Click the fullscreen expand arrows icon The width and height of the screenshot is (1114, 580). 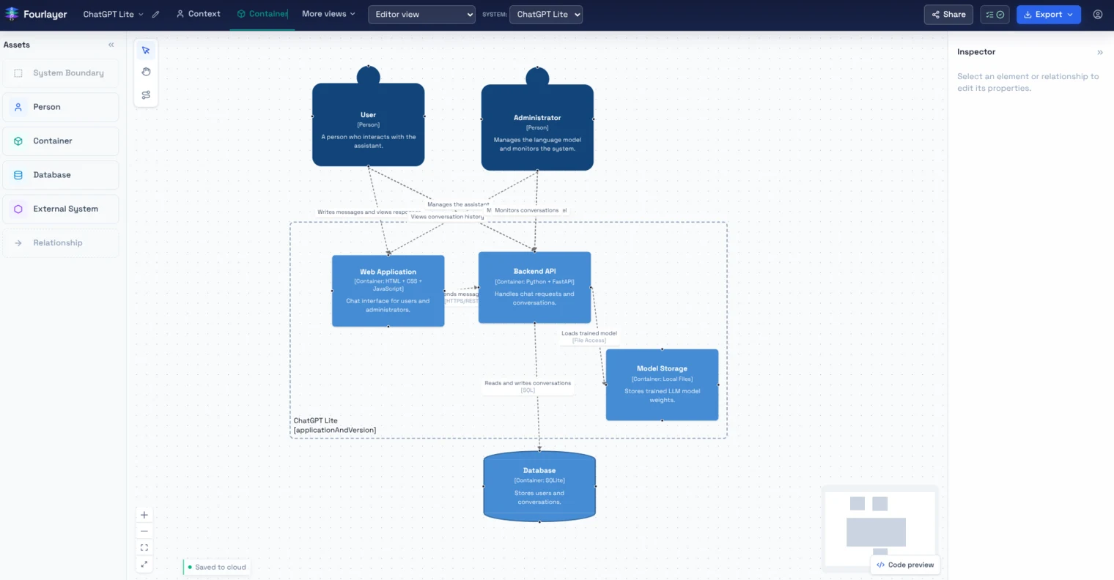pyautogui.click(x=144, y=564)
